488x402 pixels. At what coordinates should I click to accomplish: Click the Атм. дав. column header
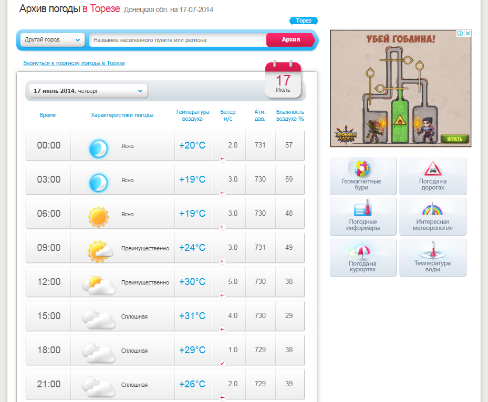260,115
